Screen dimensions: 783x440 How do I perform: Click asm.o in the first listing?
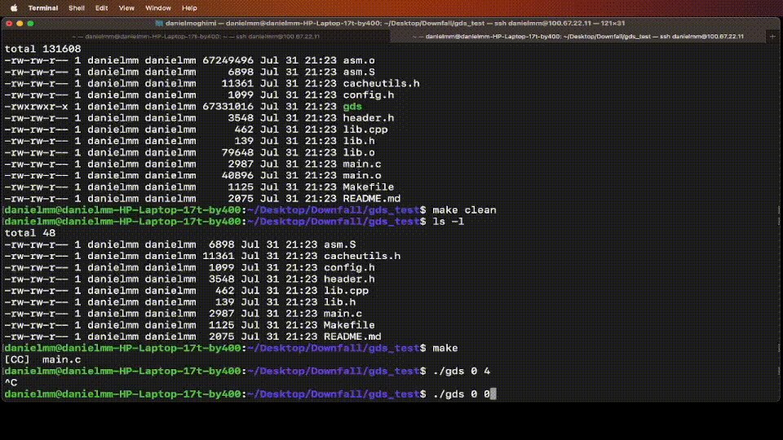[x=359, y=60]
